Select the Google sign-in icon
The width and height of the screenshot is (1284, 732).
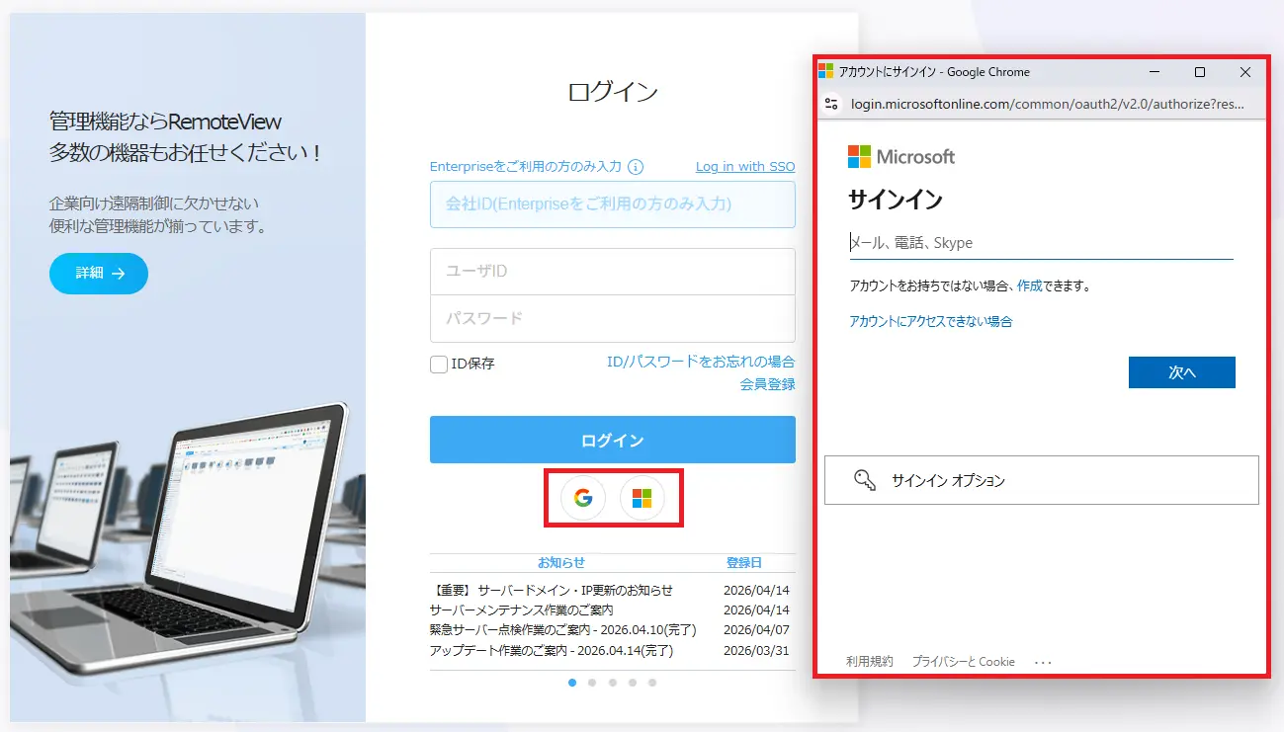point(580,498)
